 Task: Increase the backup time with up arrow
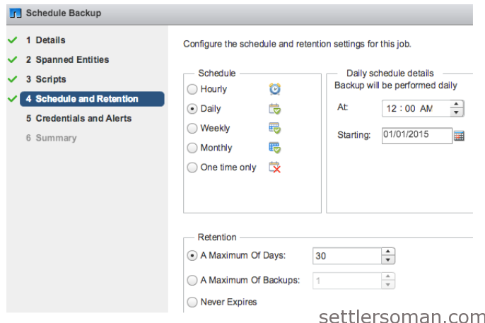pyautogui.click(x=456, y=104)
